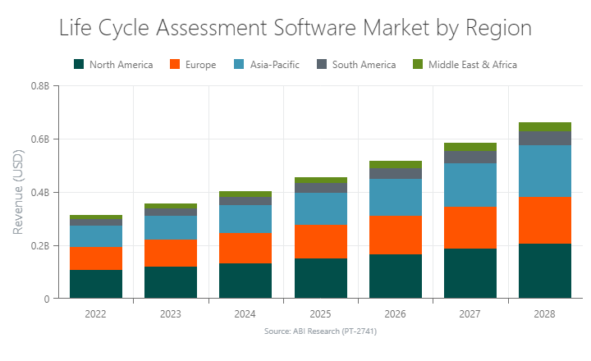Image resolution: width=591 pixels, height=361 pixels.
Task: Click the chart title text
Action: [295, 28]
